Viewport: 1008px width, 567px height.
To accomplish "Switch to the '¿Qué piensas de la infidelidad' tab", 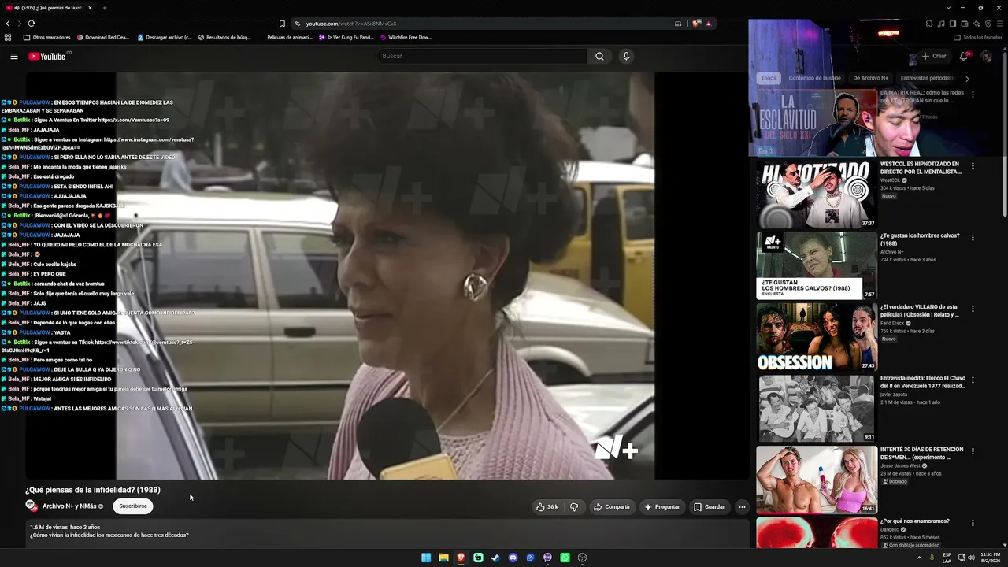I will (49, 8).
